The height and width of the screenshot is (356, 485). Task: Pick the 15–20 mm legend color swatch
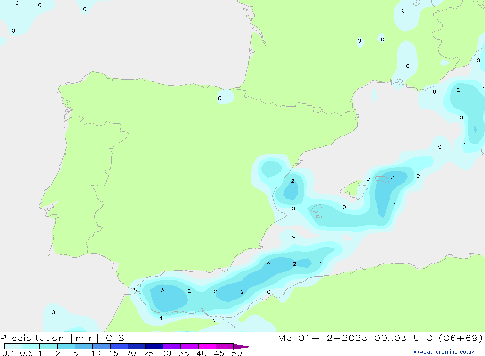tap(119, 346)
